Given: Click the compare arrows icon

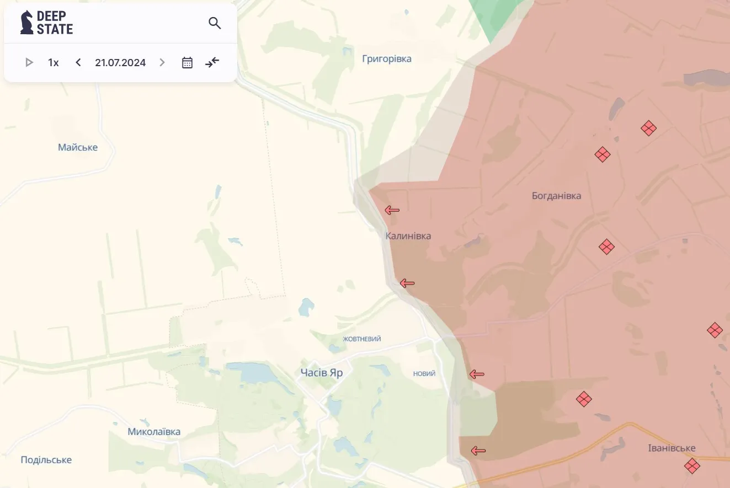Looking at the screenshot, I should (212, 62).
